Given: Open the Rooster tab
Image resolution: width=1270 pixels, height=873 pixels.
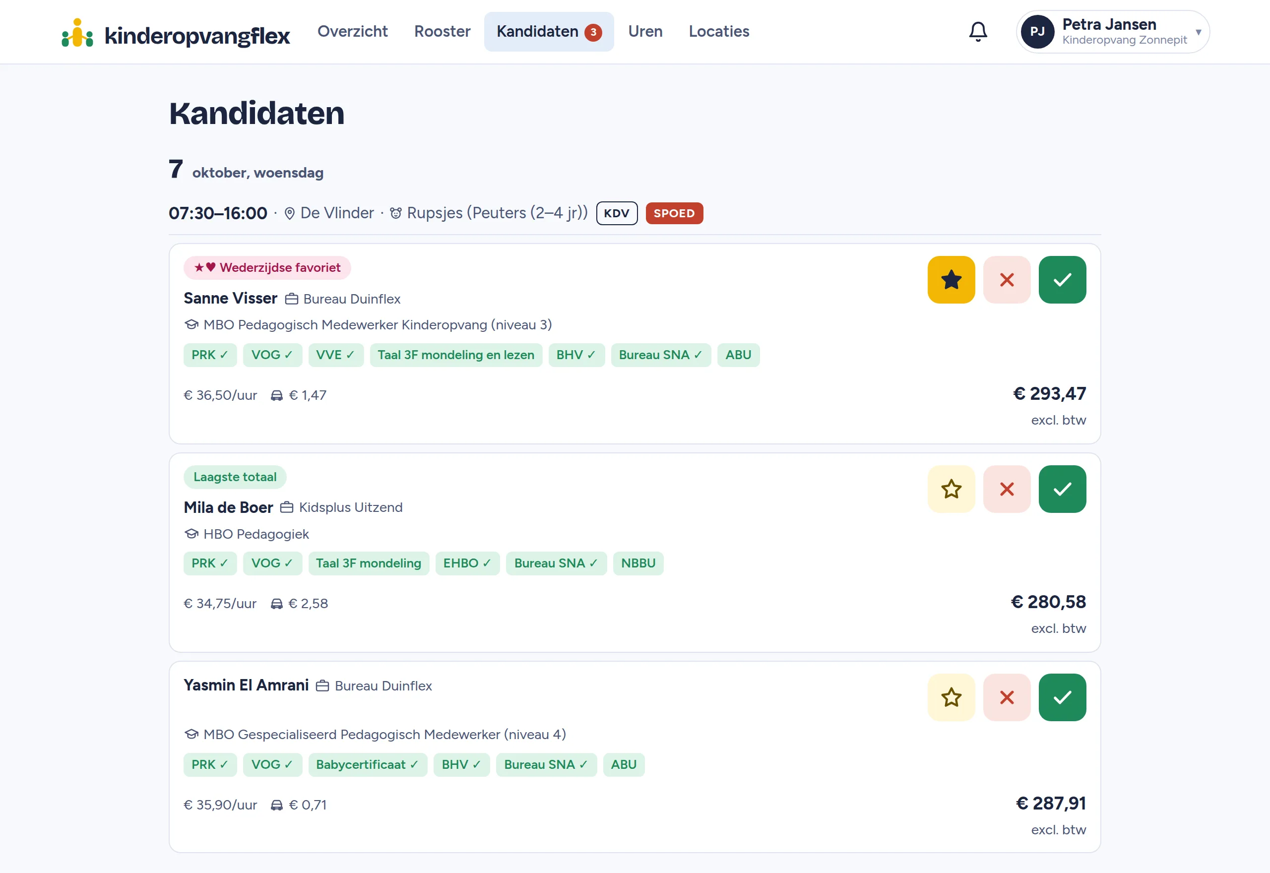Looking at the screenshot, I should click(x=442, y=32).
